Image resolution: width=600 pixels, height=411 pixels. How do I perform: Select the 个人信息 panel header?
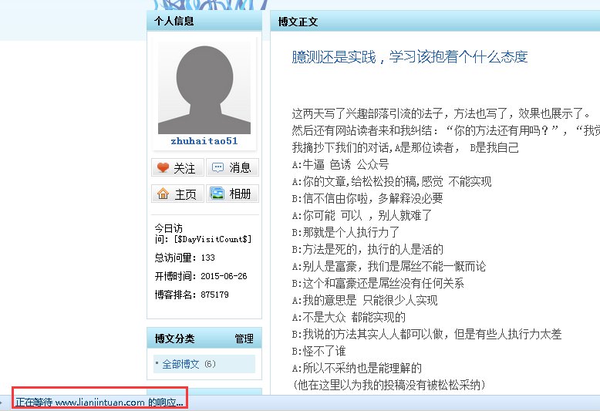coord(174,22)
